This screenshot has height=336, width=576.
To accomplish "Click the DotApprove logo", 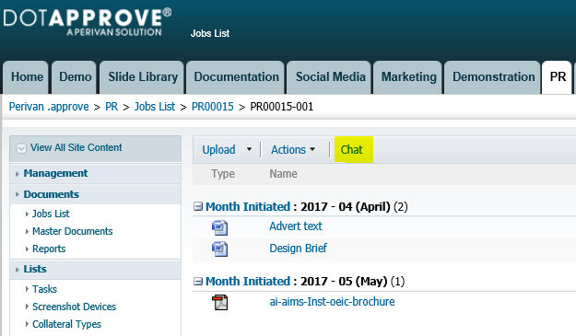I will pyautogui.click(x=88, y=22).
